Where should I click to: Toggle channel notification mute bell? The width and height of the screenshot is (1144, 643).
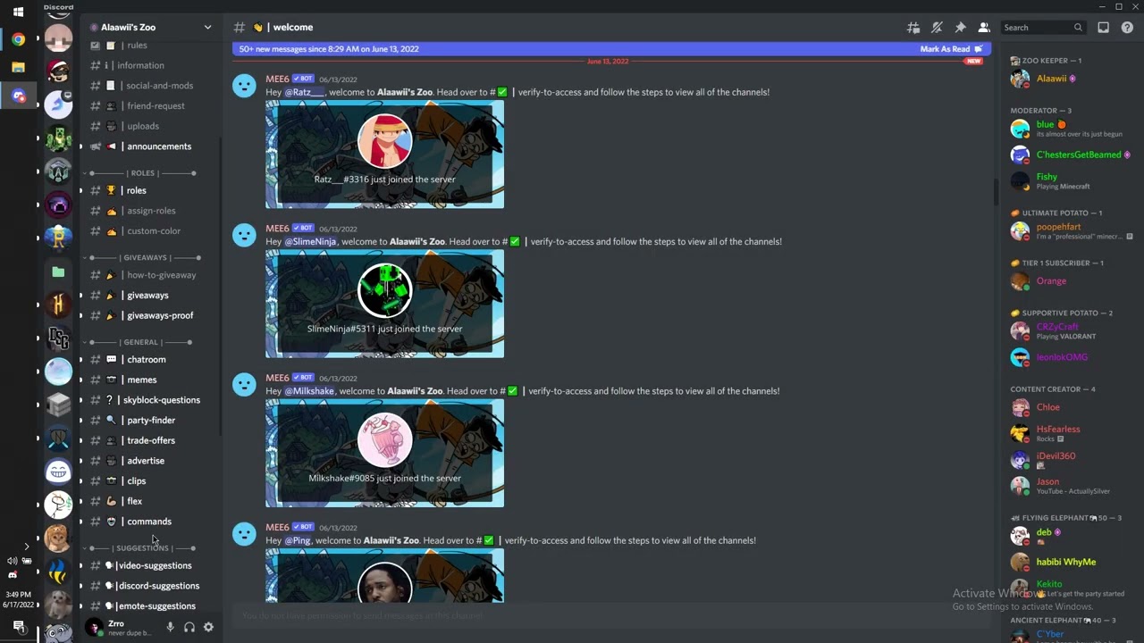[937, 28]
